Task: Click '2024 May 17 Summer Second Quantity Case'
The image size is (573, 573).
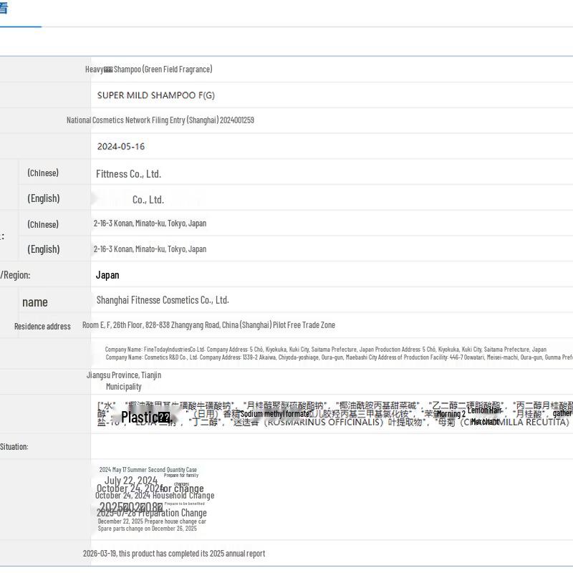Action: (148, 470)
